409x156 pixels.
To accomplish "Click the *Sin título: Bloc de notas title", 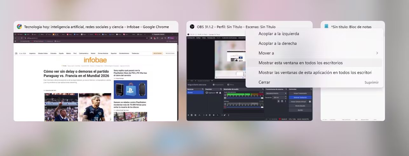I will [351, 27].
